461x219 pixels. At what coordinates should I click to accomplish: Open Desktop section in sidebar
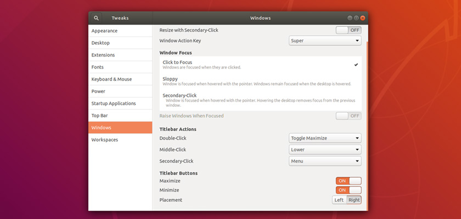tap(120, 43)
